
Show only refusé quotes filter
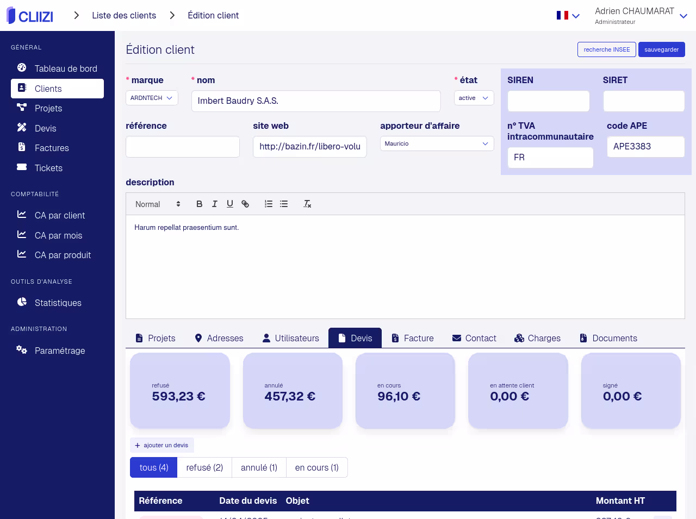[204, 467]
